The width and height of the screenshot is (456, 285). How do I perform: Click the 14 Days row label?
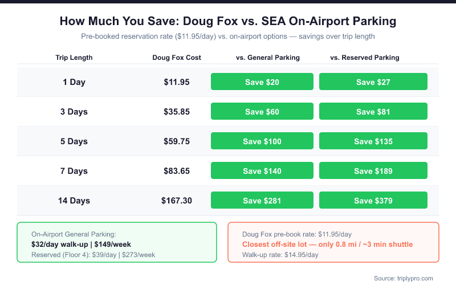(74, 201)
